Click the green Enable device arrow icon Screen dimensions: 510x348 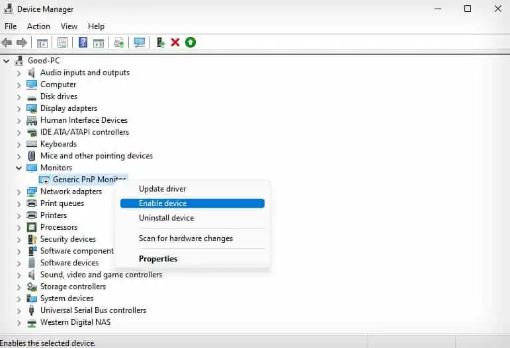(191, 42)
